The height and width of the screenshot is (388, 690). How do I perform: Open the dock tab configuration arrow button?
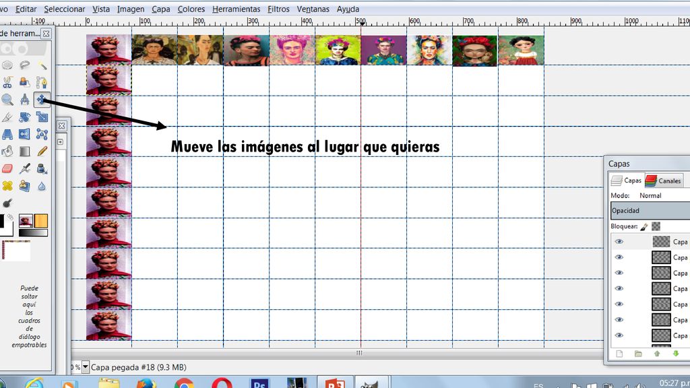(60, 141)
